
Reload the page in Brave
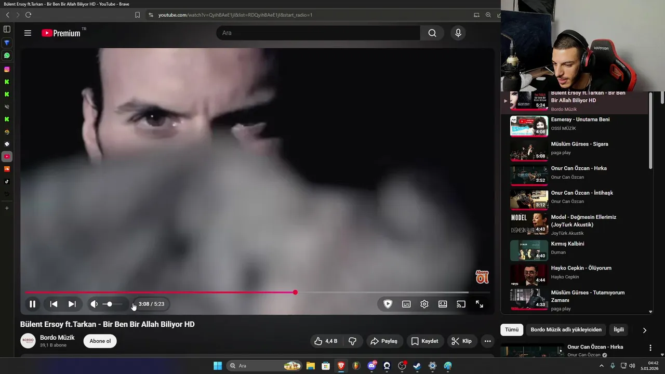coord(28,15)
